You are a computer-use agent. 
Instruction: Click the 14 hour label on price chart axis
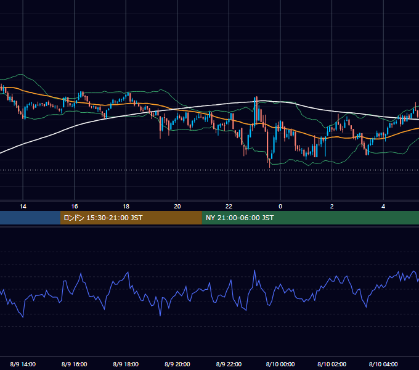pos(23,207)
